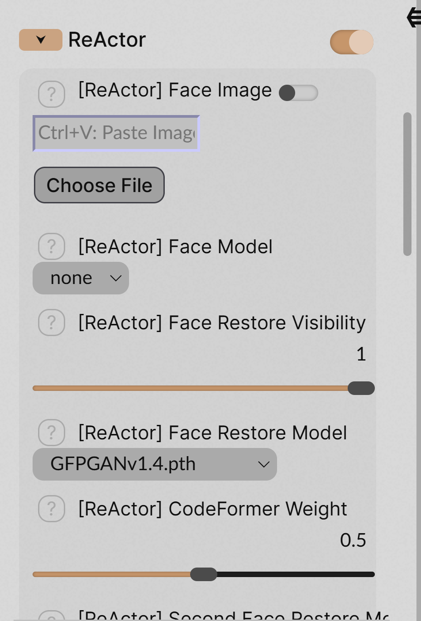The image size is (421, 621).
Task: Open the Face Model dropdown showing none
Action: coord(80,278)
